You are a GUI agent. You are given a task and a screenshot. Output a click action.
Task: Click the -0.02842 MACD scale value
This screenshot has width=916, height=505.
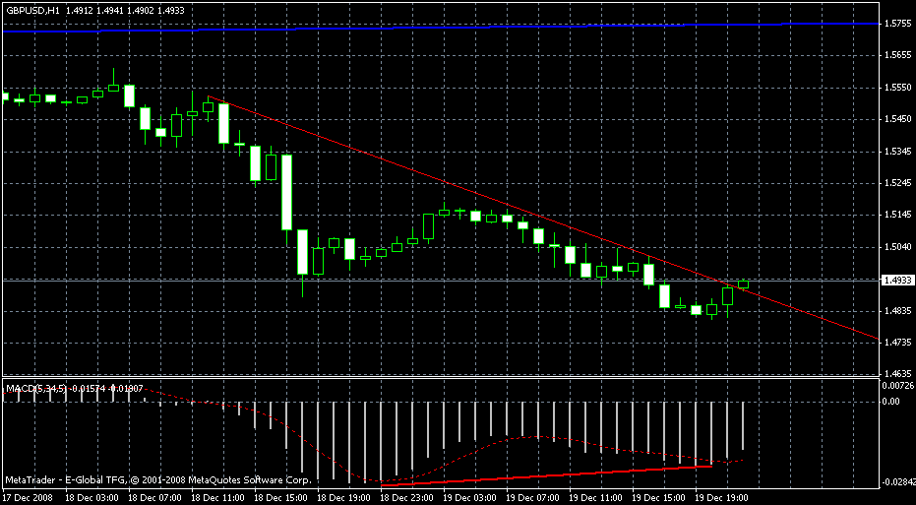(899, 482)
